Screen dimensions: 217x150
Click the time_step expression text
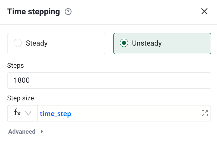56,114
